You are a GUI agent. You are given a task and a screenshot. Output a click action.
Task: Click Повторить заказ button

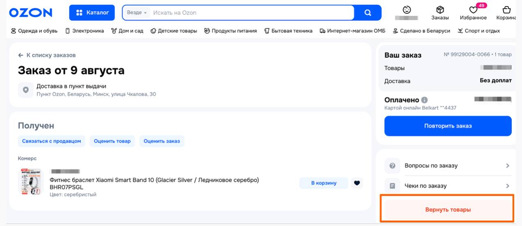click(x=448, y=126)
